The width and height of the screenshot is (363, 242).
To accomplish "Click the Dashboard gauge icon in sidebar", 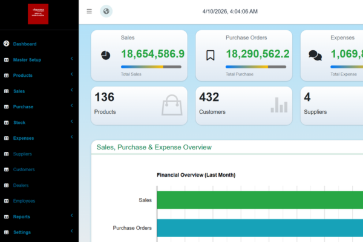I will click(6, 44).
